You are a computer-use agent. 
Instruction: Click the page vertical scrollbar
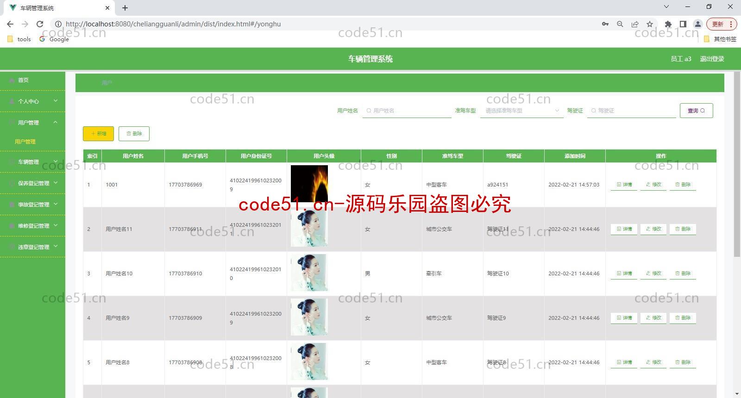click(737, 164)
